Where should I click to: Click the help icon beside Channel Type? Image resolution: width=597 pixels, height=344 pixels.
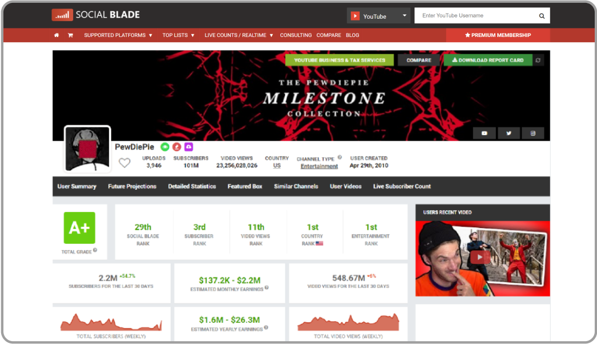pos(340,157)
